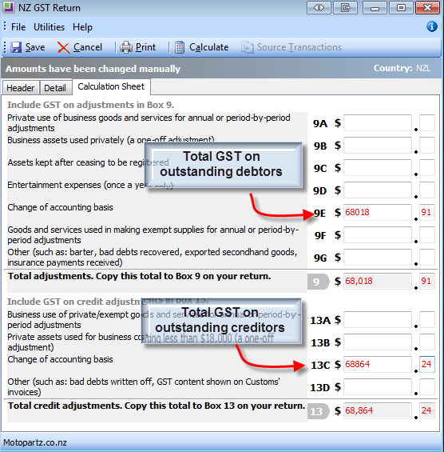Click the app icon in title bar
The width and height of the screenshot is (444, 452).
tap(8, 7)
